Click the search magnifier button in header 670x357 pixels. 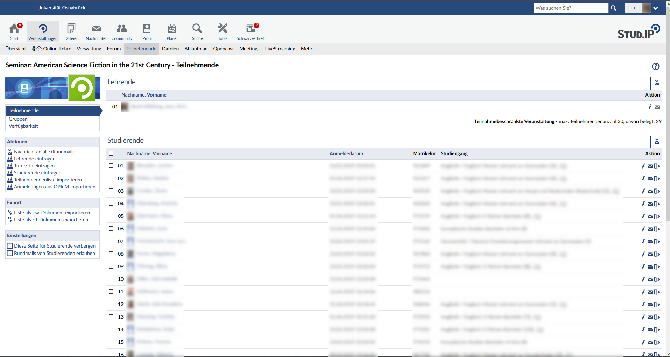coord(614,8)
